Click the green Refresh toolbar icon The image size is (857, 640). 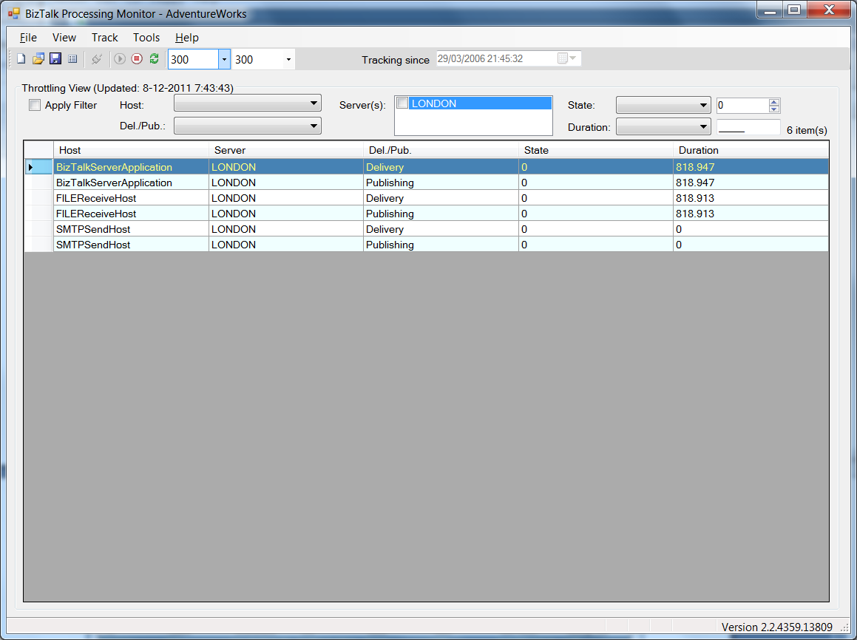click(154, 59)
